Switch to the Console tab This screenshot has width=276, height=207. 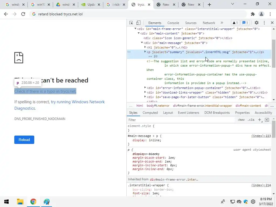[x=173, y=23]
